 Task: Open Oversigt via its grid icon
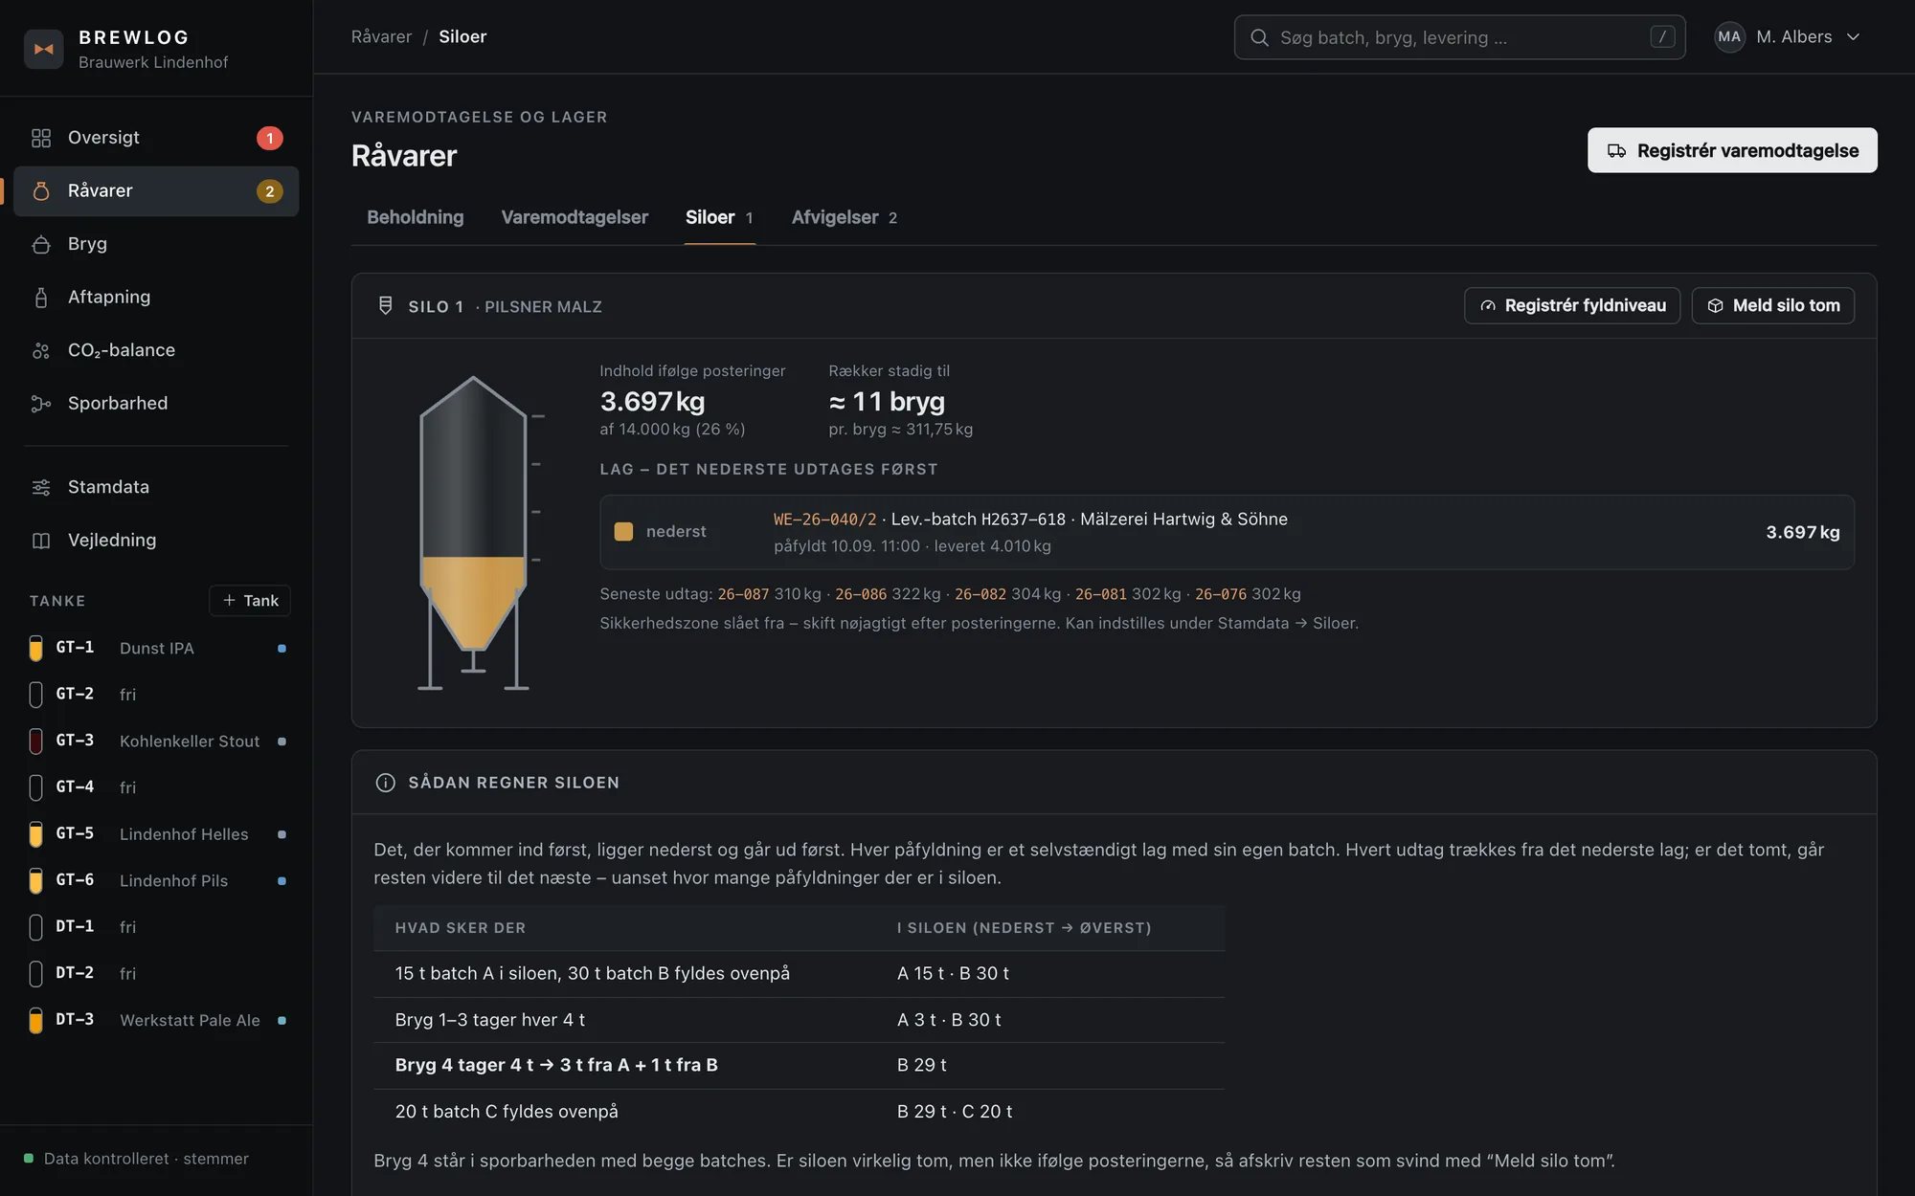pos(41,138)
